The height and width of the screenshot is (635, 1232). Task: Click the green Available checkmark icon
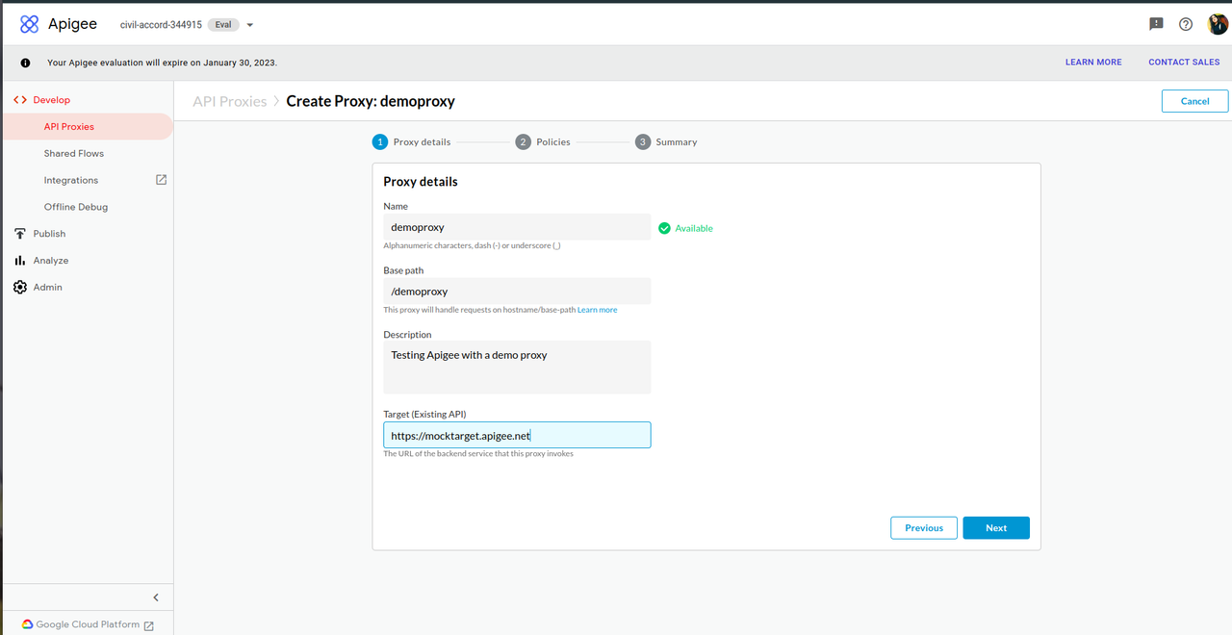coord(664,228)
